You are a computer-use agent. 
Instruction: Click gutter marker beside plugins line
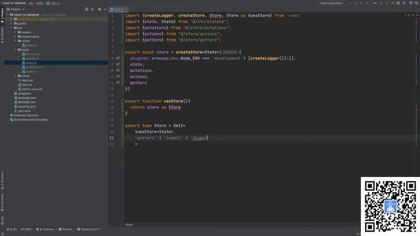[x=118, y=58]
